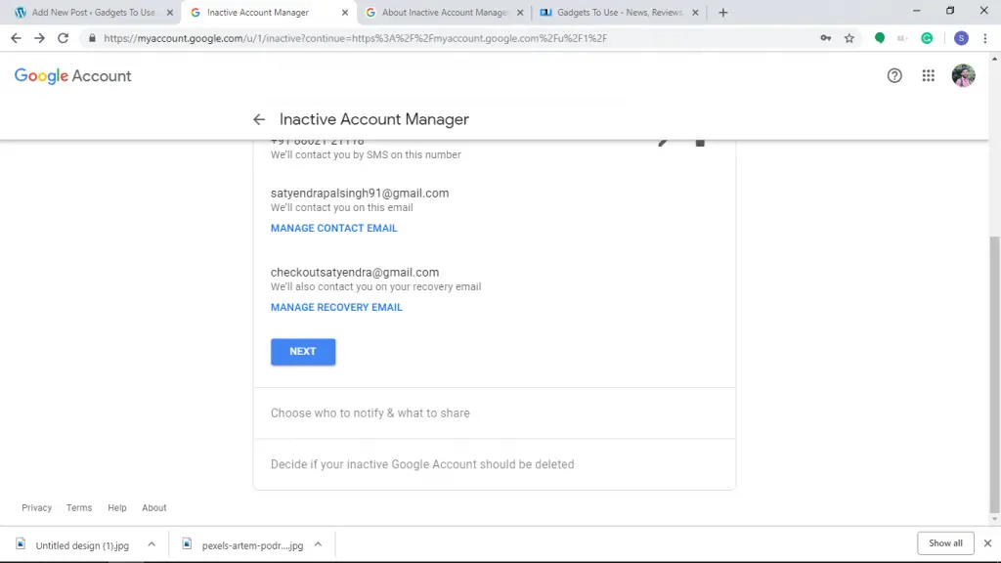Image resolution: width=1001 pixels, height=563 pixels.
Task: Click MANAGE CONTACT EMAIL link
Action: (x=334, y=228)
